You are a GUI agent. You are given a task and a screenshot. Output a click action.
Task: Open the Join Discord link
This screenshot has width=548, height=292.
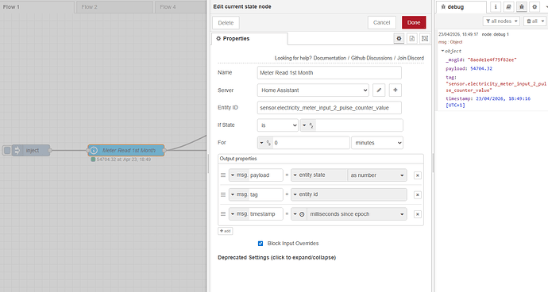point(411,58)
